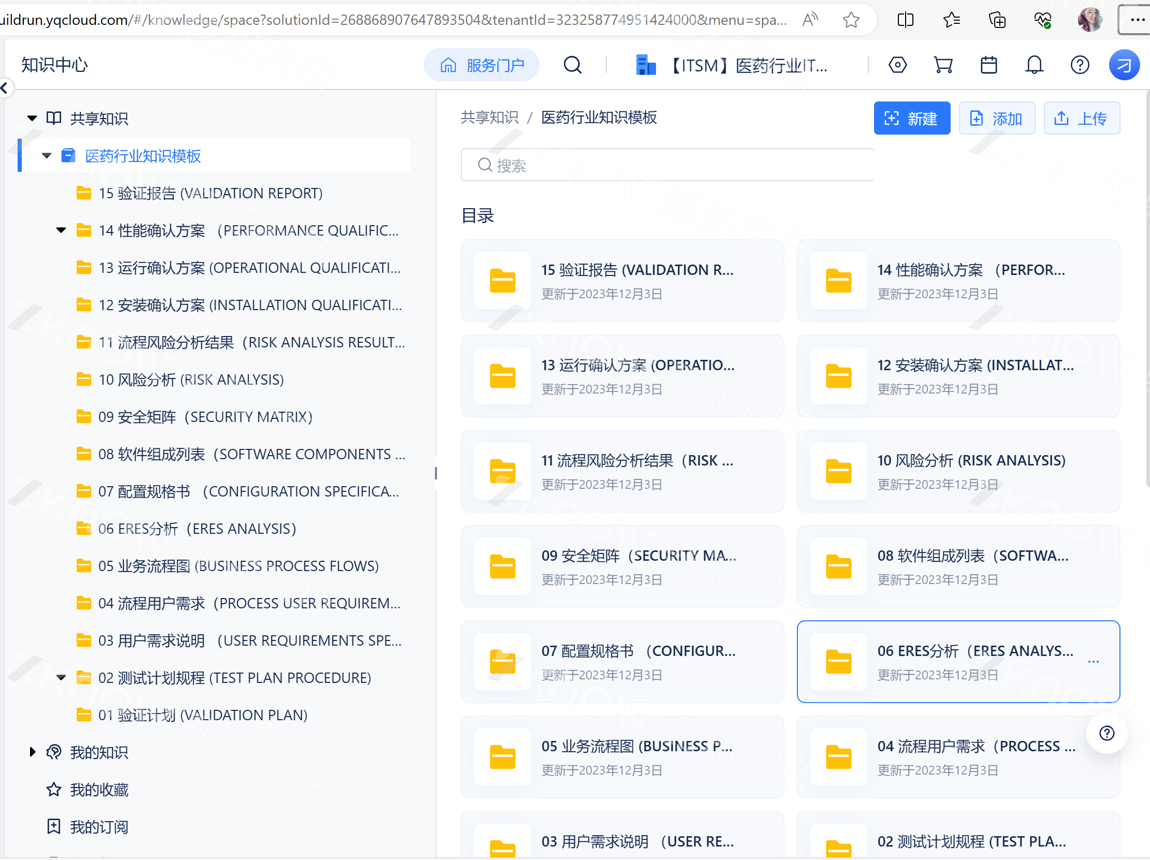This screenshot has width=1150, height=860.
Task: Click the 新建 create button
Action: click(x=912, y=118)
